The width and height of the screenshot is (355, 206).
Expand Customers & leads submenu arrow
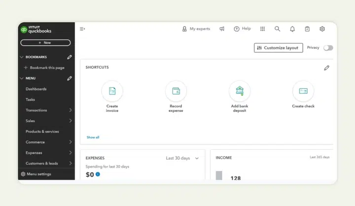click(x=71, y=164)
